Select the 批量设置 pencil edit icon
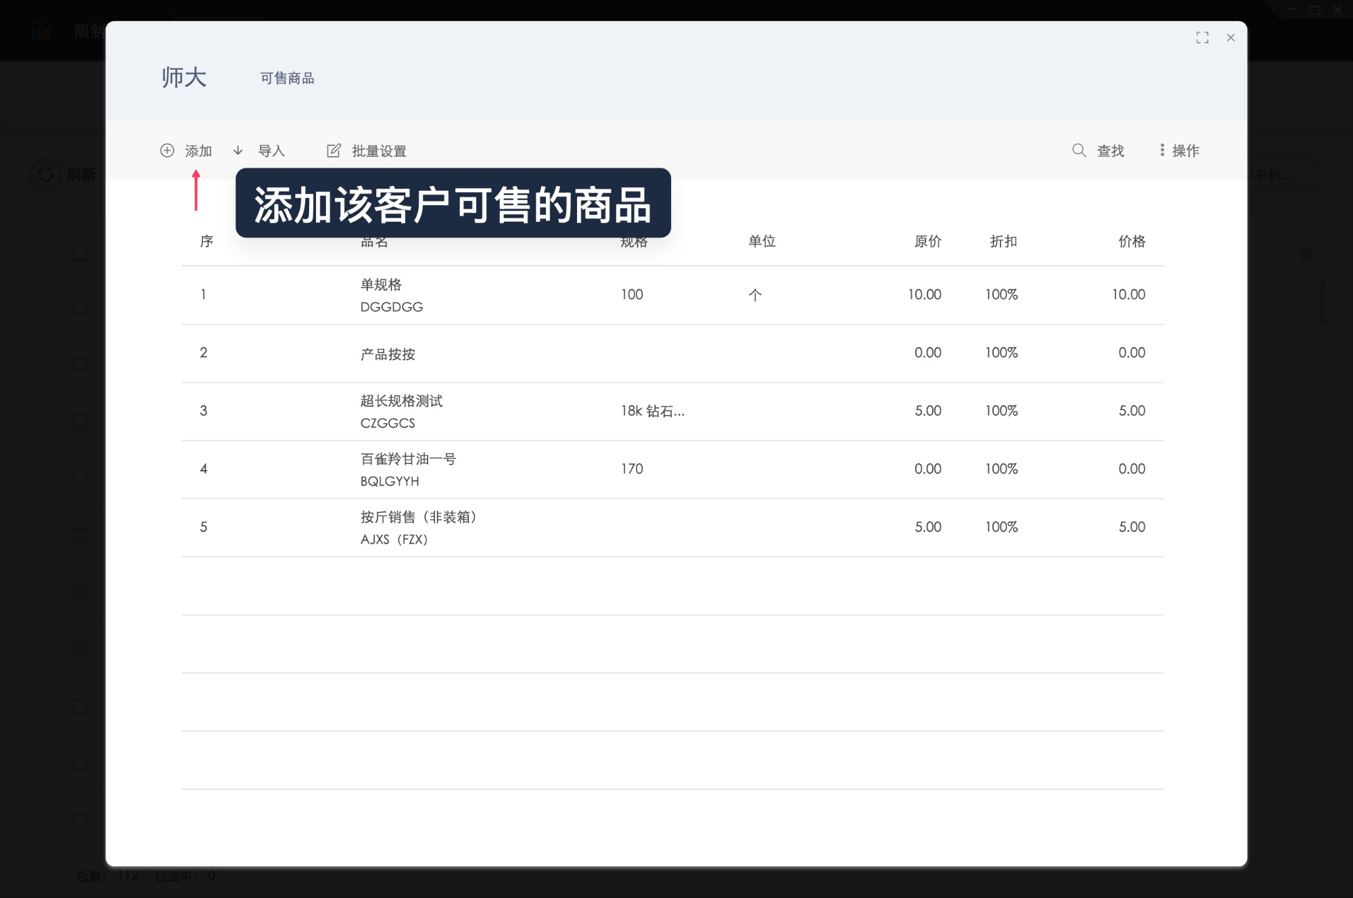This screenshot has width=1353, height=898. 334,150
